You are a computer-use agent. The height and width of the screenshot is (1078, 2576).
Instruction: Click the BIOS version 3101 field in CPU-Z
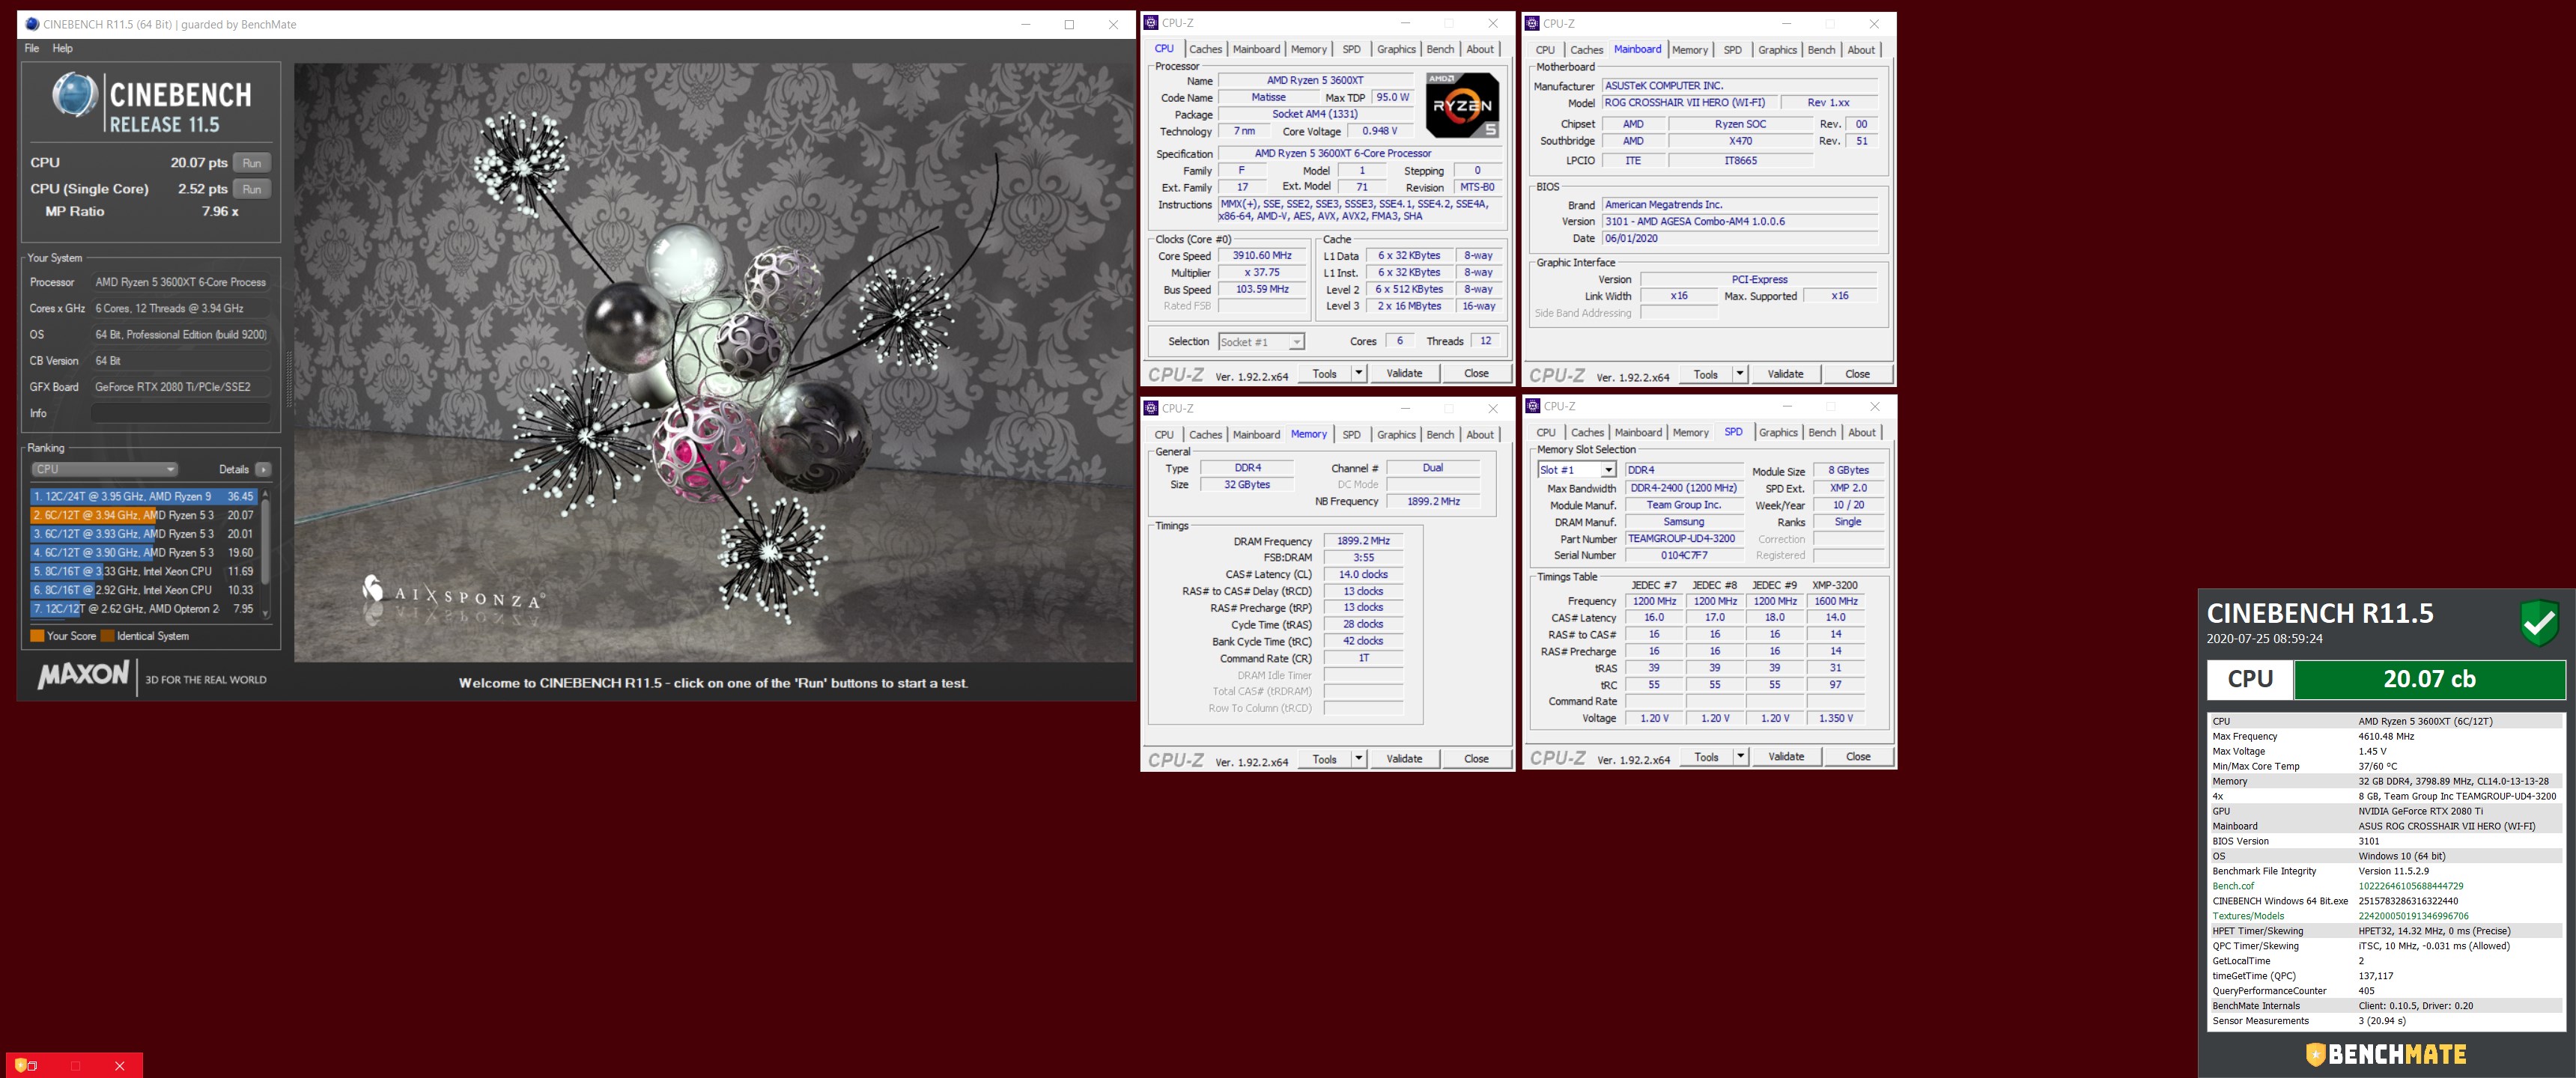1739,222
